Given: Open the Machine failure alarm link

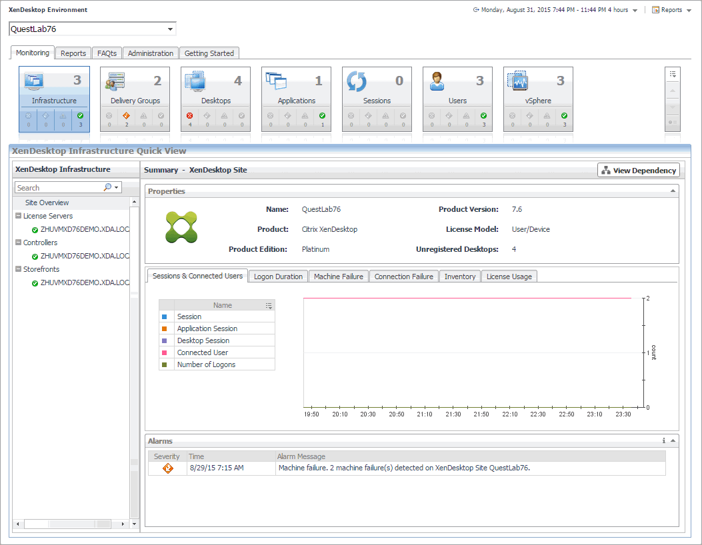Looking at the screenshot, I should point(303,468).
